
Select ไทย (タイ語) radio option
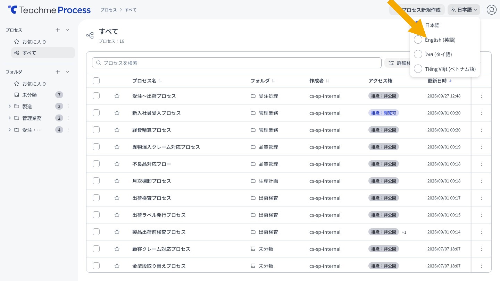pos(418,54)
